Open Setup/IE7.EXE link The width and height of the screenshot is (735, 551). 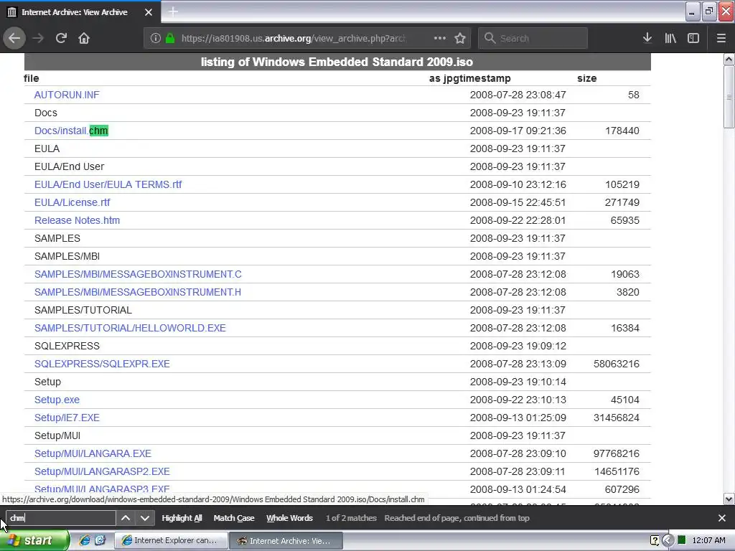click(x=67, y=418)
